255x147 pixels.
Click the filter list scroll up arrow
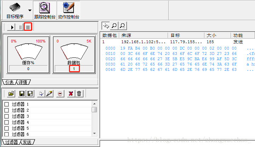click(94, 104)
